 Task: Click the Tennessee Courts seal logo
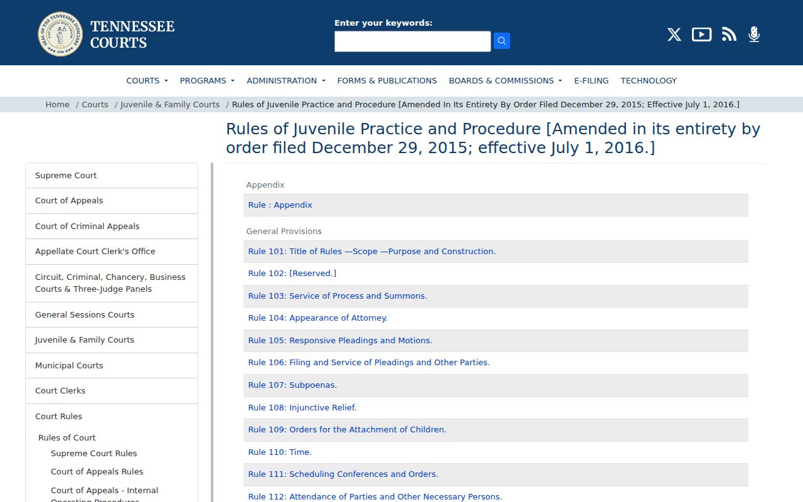click(x=60, y=34)
